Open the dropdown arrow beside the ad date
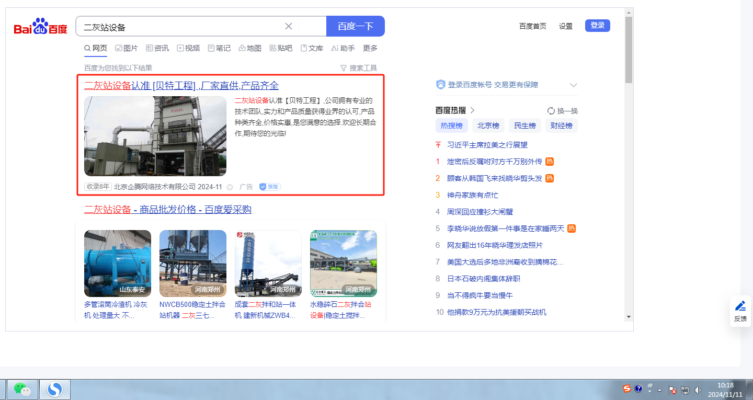The image size is (753, 400). tap(230, 187)
